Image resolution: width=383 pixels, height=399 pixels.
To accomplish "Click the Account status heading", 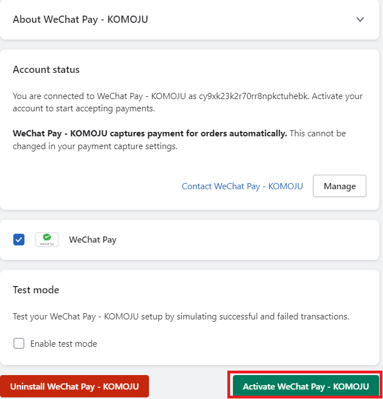I will 46,70.
